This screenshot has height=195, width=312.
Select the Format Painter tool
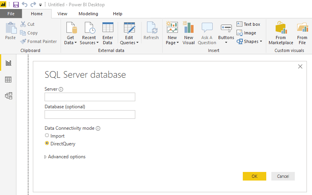(39, 41)
